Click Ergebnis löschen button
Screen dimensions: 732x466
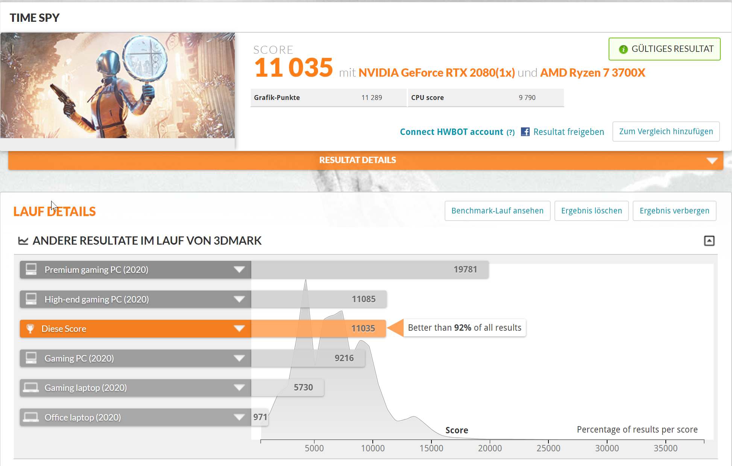coord(591,211)
